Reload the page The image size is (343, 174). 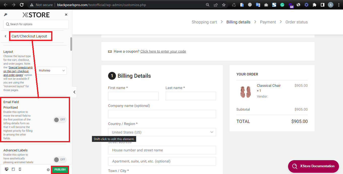coord(22,5)
